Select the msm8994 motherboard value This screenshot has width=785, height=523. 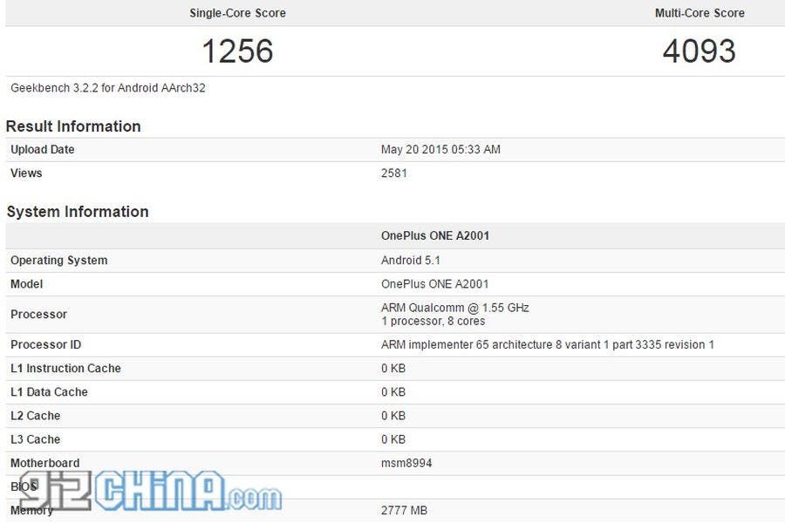pos(406,464)
